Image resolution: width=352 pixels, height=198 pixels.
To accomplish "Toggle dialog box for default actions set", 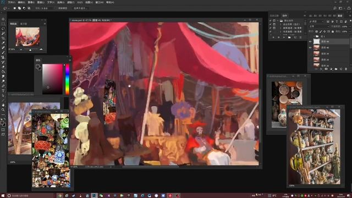I will (274, 20).
